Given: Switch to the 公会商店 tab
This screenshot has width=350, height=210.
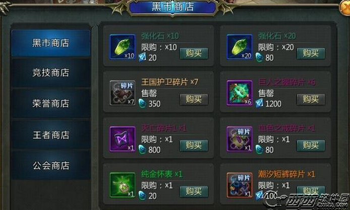Looking at the screenshot, I should point(51,166).
